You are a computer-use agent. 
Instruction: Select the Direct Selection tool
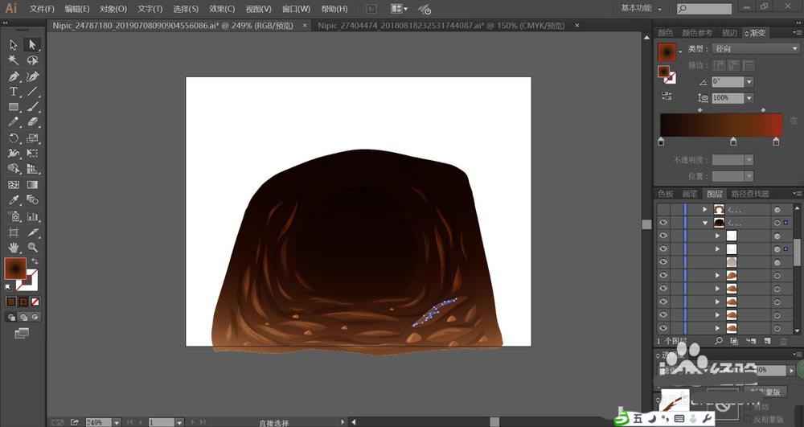32,45
